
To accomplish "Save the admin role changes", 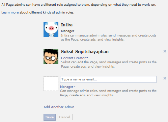I will point(50,117).
